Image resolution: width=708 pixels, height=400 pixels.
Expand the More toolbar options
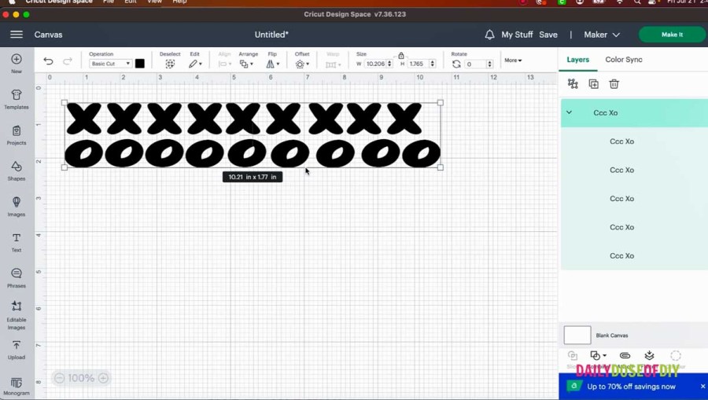coord(513,60)
